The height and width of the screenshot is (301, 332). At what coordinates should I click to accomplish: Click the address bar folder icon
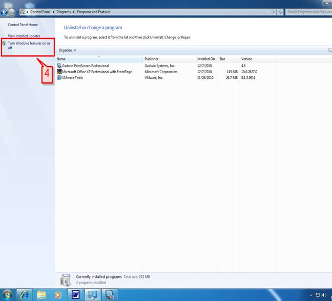pos(23,12)
